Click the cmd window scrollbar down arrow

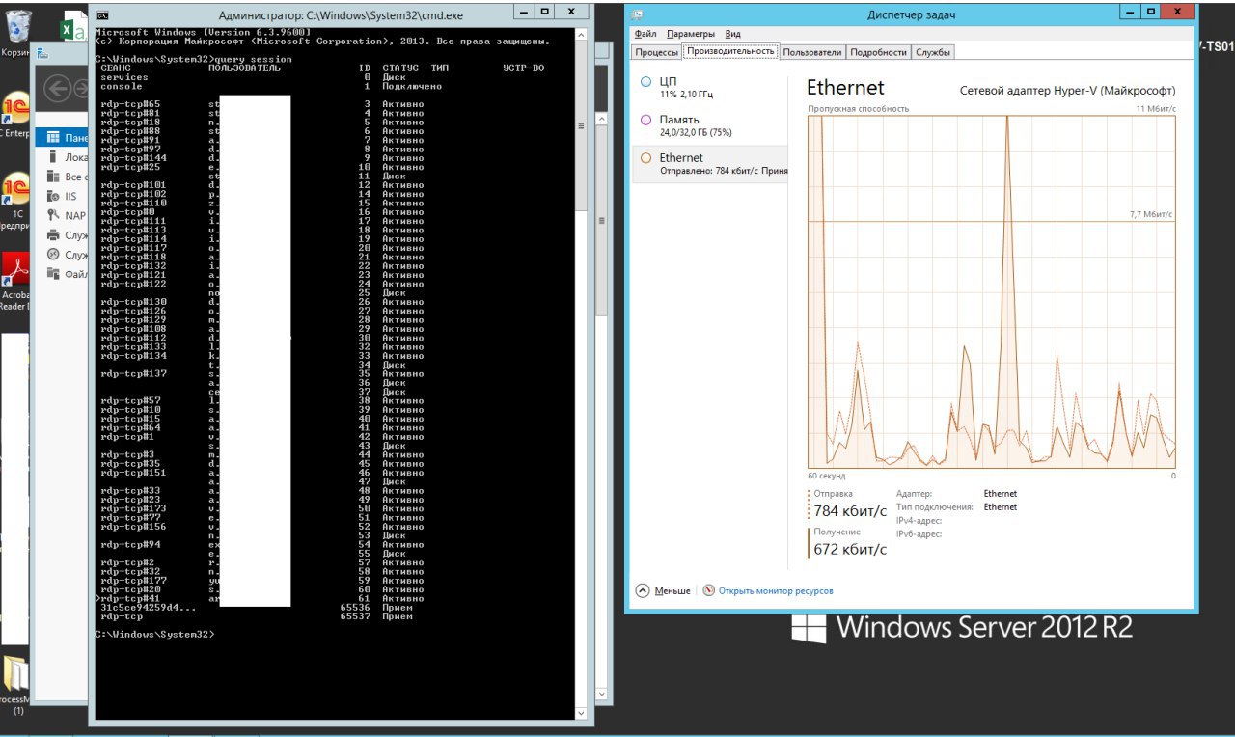[581, 712]
